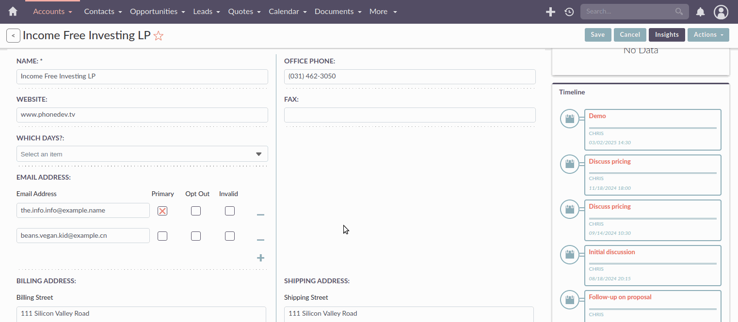Save the account record
Screen dimensions: 738x322
(598, 34)
